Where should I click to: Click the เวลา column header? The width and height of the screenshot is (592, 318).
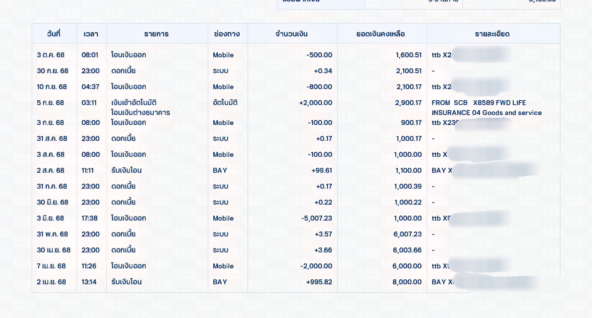tap(91, 34)
